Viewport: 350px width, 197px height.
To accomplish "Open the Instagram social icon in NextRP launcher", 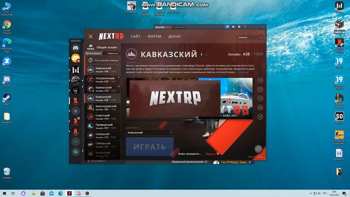I will [260, 89].
